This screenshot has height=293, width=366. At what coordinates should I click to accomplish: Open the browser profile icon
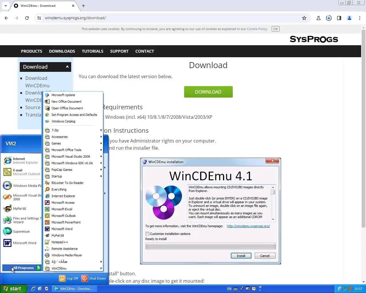pos(349,18)
